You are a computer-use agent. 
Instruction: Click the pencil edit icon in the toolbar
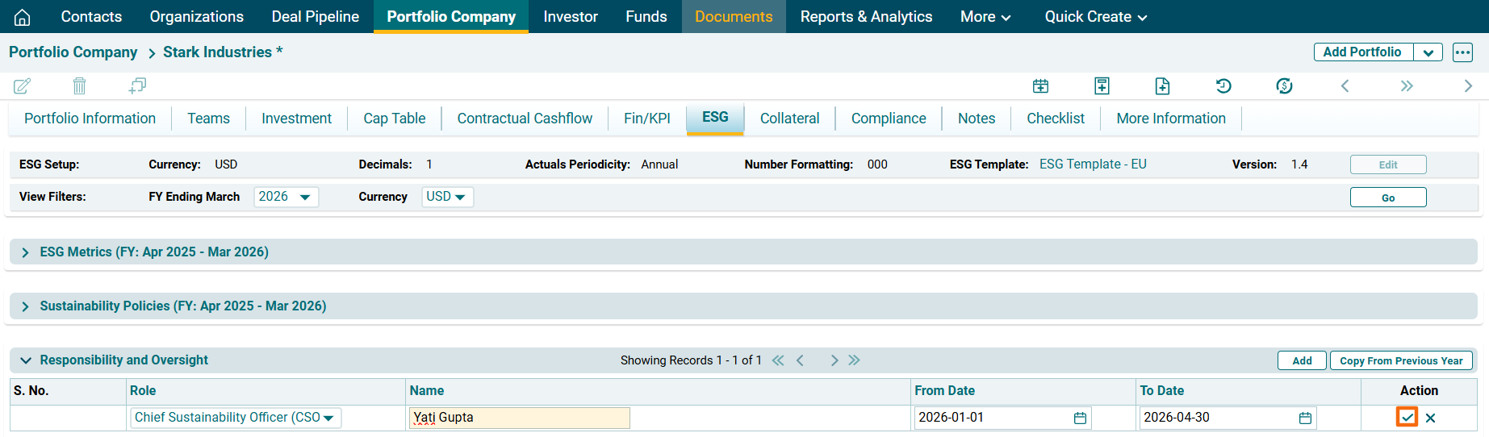click(23, 85)
